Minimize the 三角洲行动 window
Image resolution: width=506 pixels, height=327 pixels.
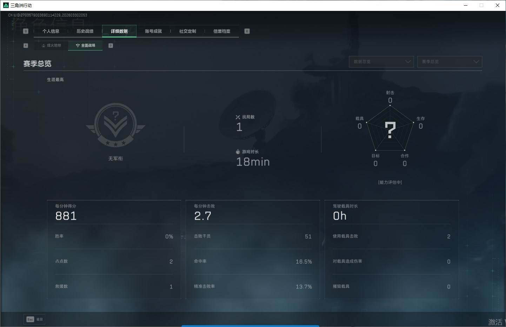[466, 5]
